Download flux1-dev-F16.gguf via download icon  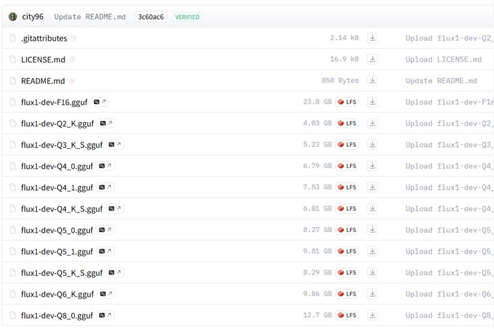[x=372, y=102]
